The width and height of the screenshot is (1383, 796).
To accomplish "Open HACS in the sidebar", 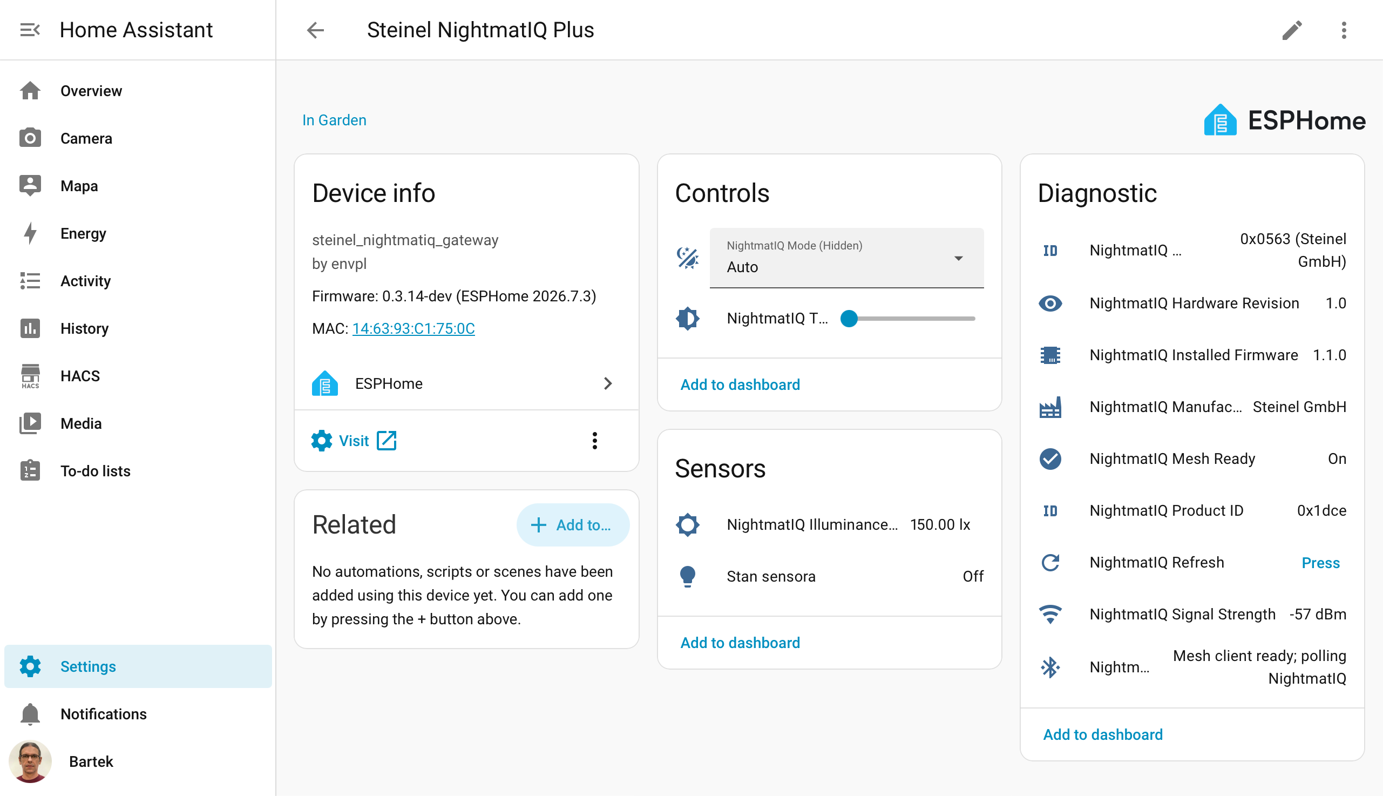I will point(138,376).
